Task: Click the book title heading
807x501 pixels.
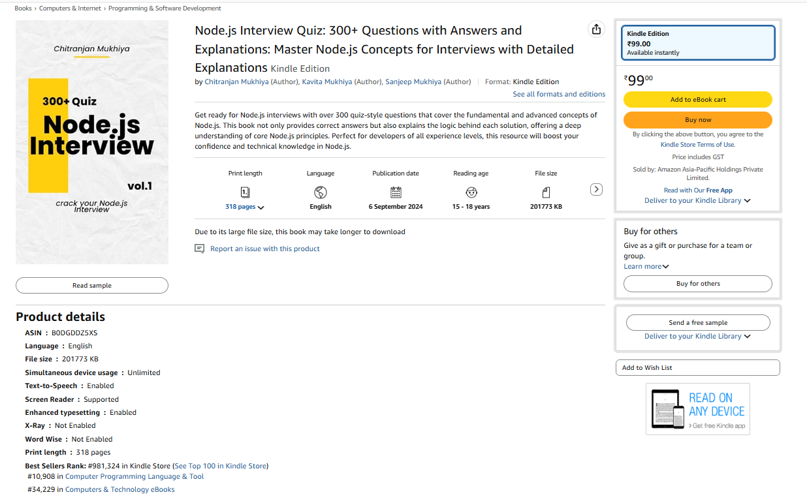Action: click(384, 49)
